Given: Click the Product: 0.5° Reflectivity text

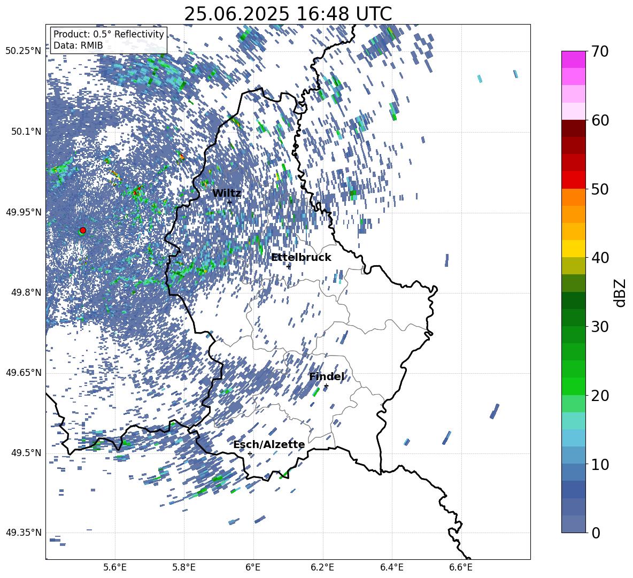Looking at the screenshot, I should [109, 34].
